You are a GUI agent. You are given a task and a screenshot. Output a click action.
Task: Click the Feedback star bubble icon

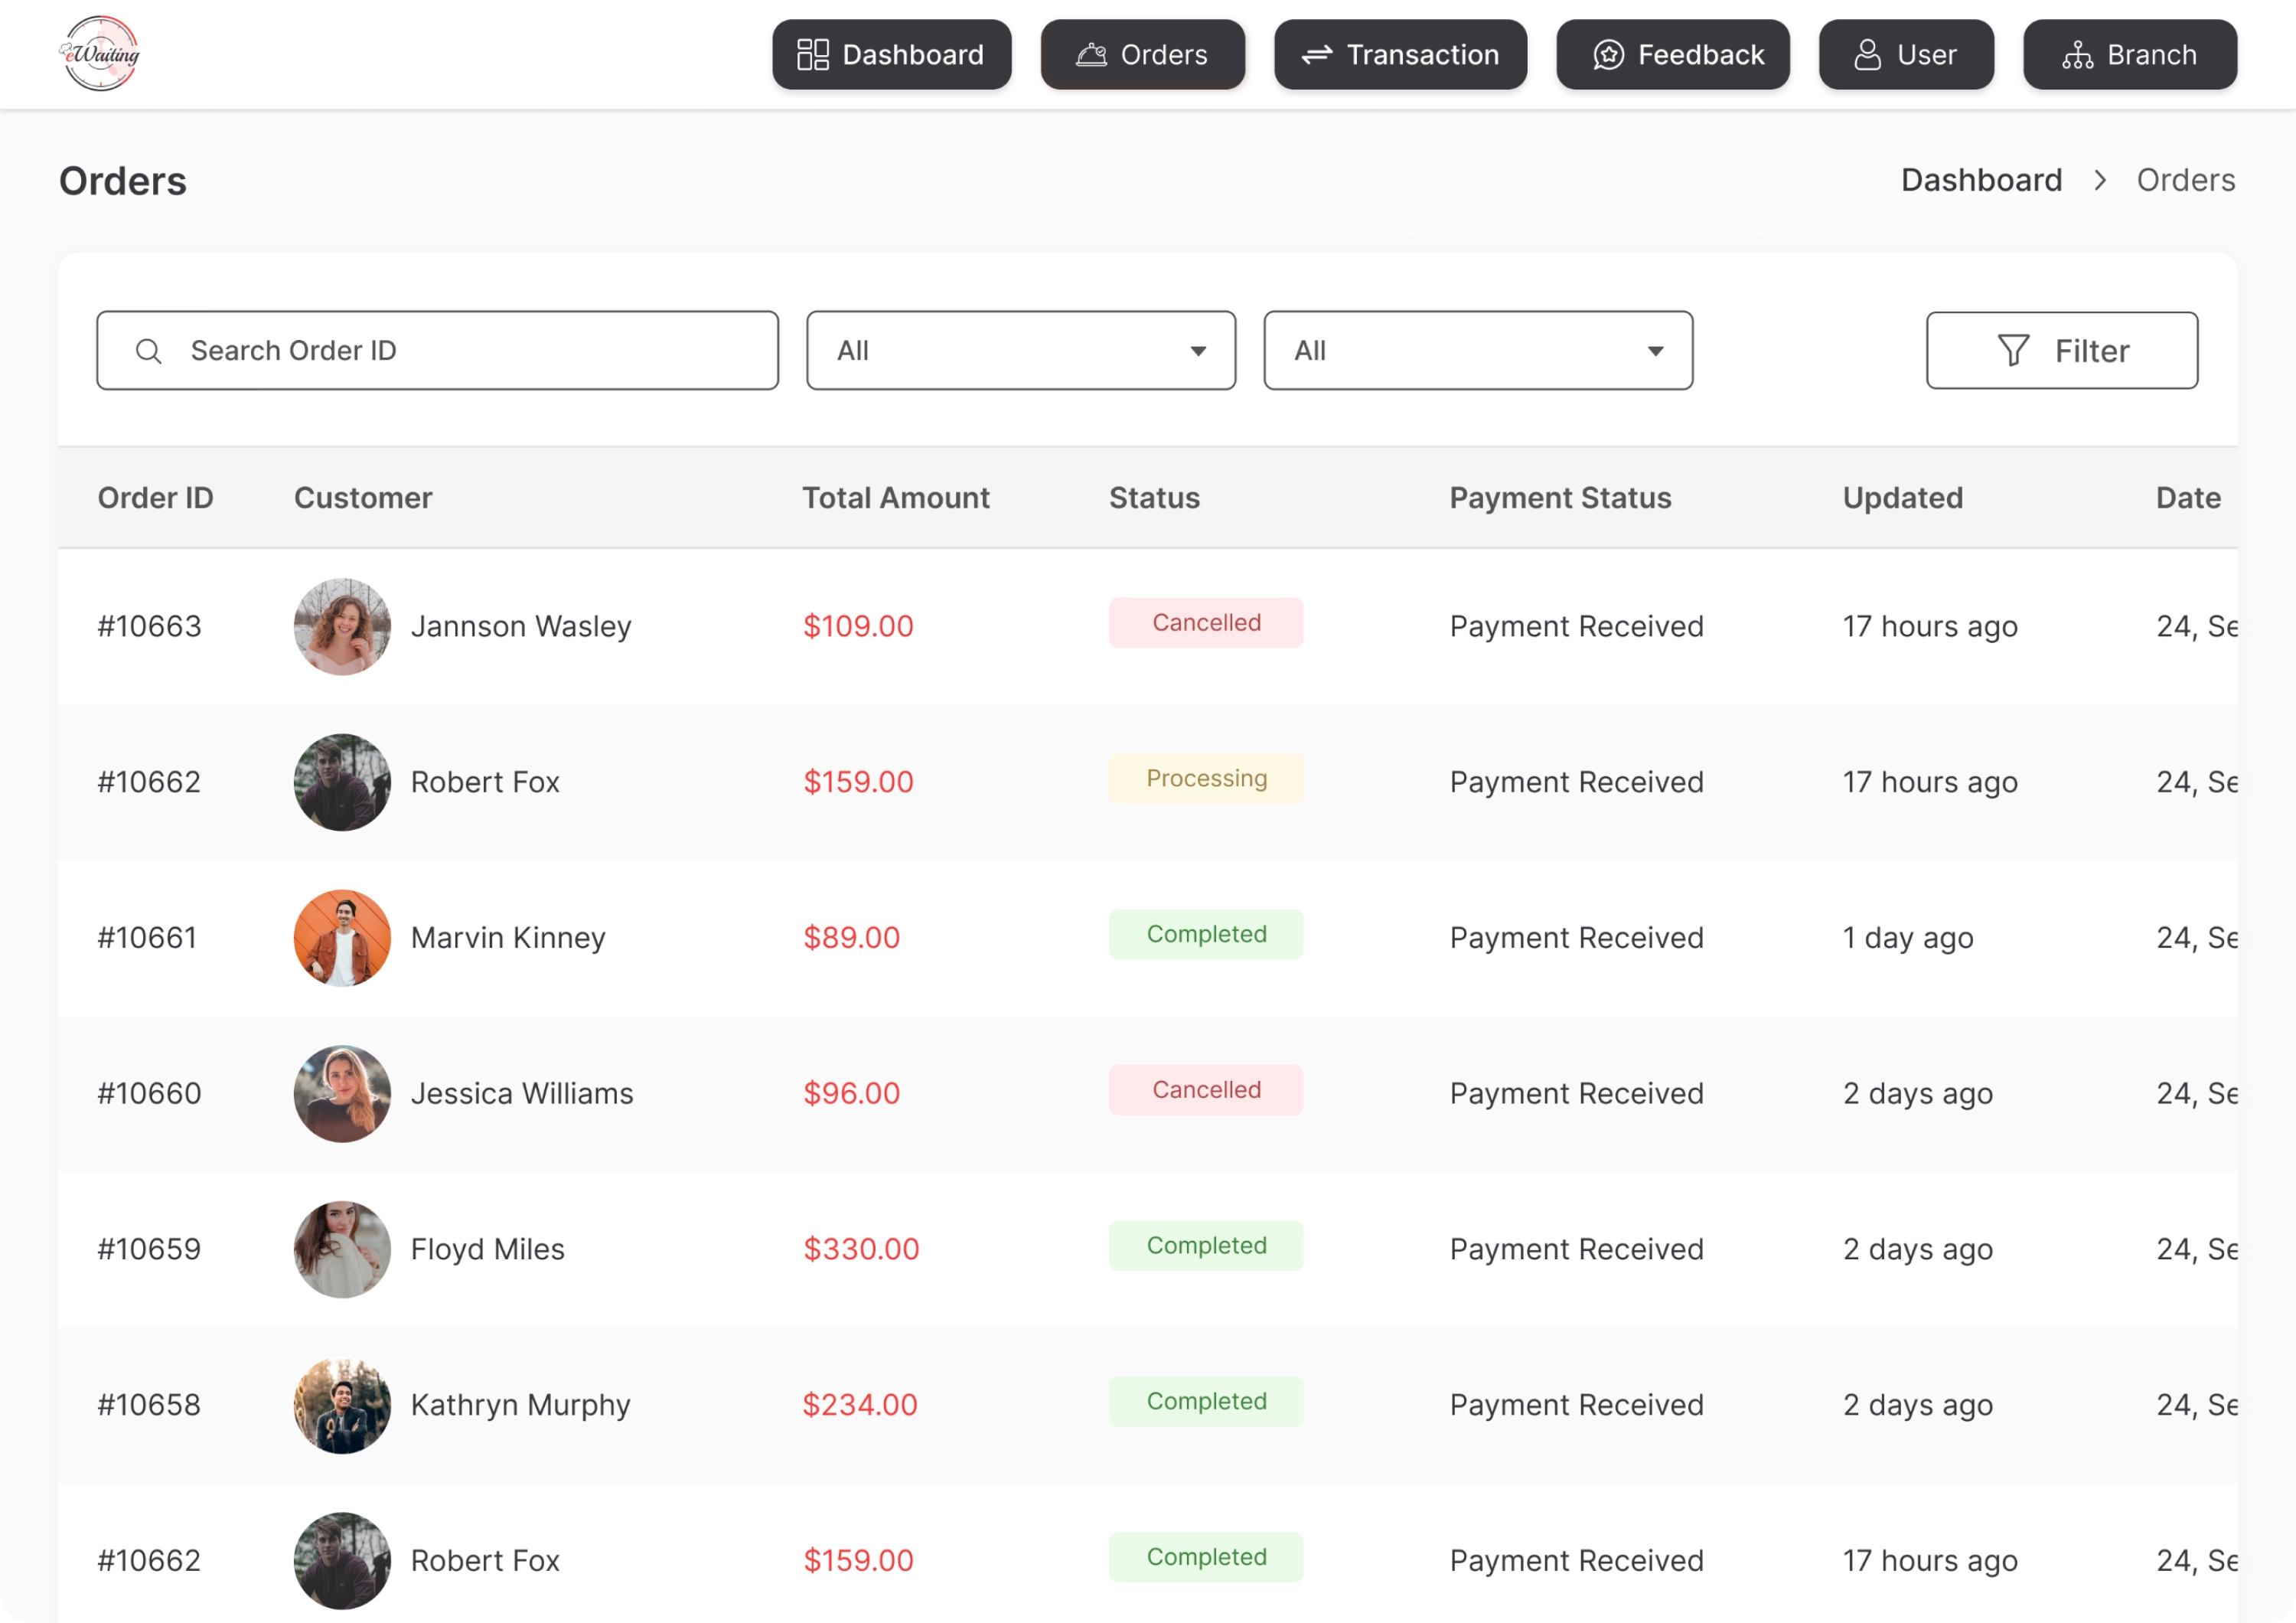click(x=1608, y=55)
